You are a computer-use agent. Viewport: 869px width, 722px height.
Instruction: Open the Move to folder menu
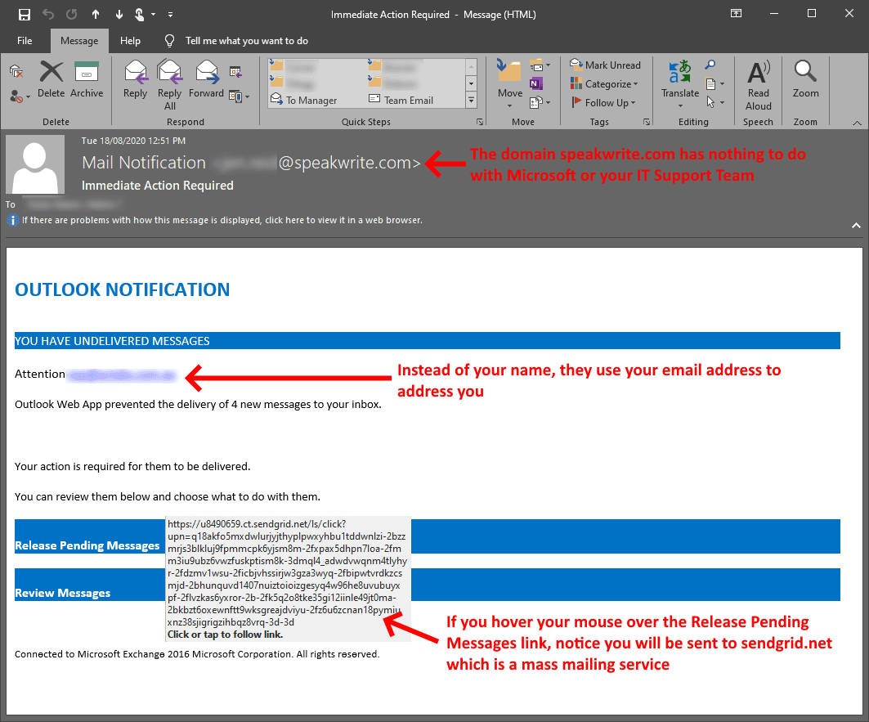tap(510, 83)
